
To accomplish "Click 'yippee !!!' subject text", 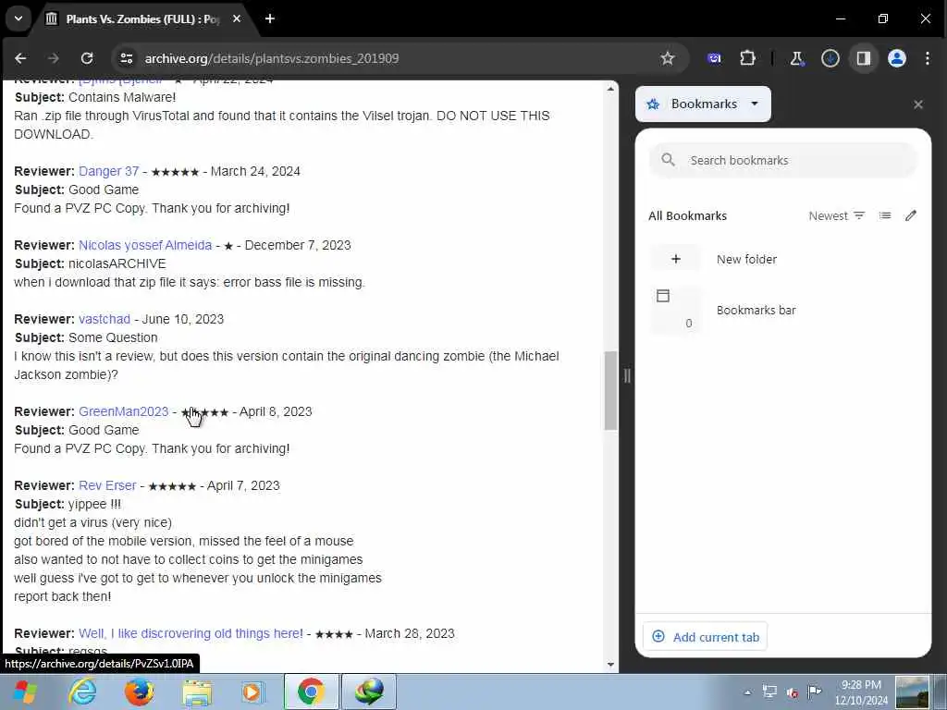I will point(95,504).
